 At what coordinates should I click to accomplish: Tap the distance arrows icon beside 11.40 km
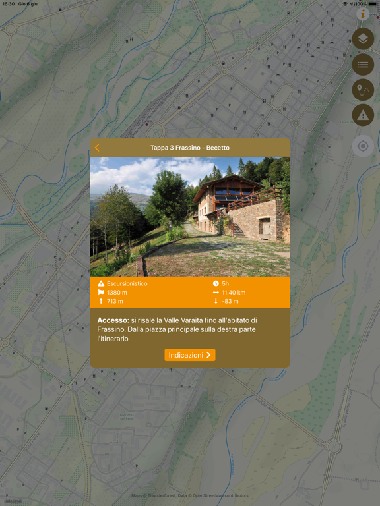tap(216, 293)
